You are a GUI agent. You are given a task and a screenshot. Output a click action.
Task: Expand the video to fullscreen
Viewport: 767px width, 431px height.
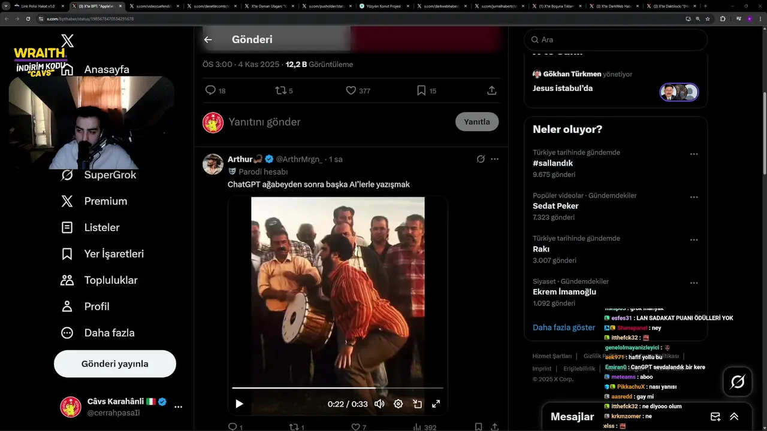click(436, 404)
